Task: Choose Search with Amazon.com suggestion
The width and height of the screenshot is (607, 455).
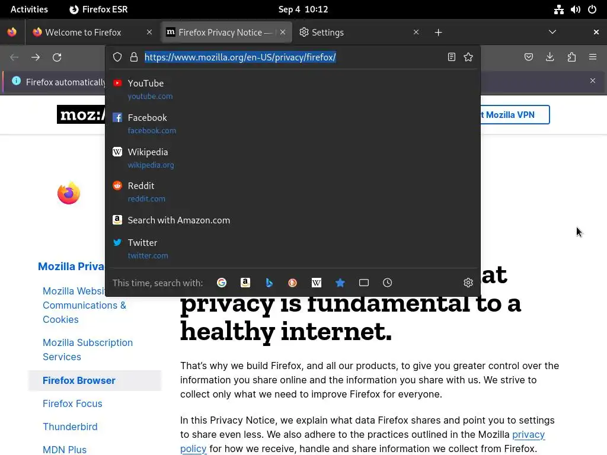Action: pyautogui.click(x=293, y=220)
